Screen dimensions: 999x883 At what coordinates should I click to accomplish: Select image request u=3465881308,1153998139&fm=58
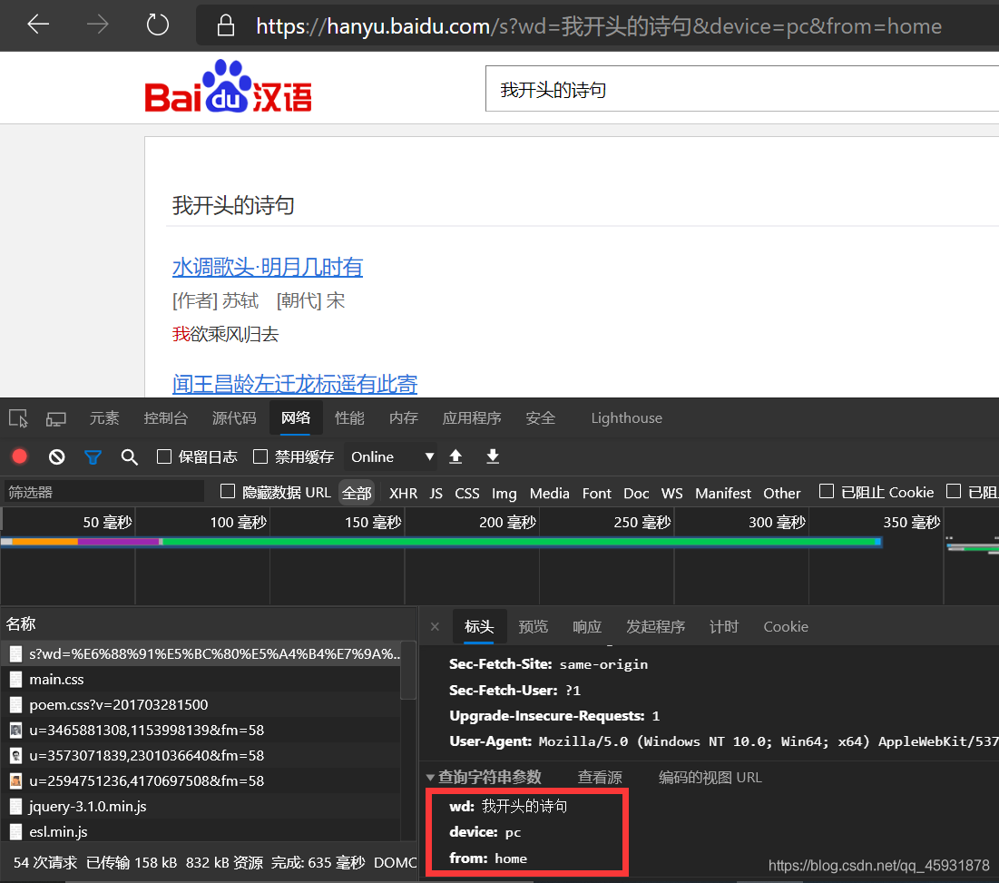[201, 731]
